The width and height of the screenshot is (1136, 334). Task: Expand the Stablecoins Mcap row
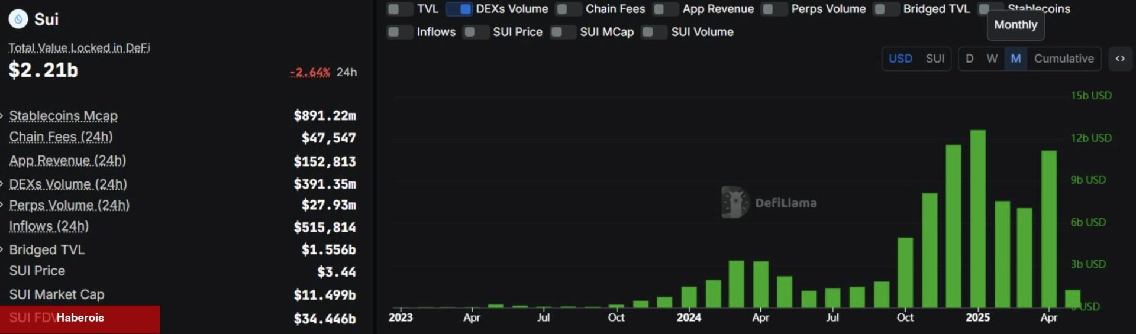[x=2, y=116]
